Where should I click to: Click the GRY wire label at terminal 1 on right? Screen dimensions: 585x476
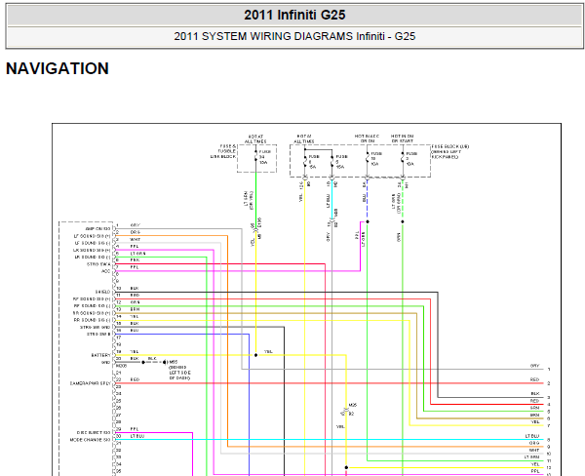534,366
